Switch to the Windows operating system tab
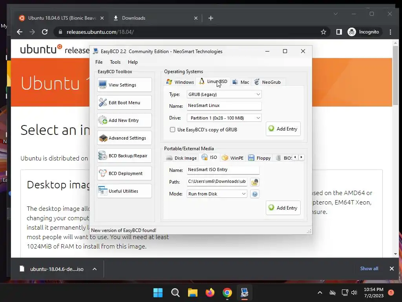 [x=180, y=82]
